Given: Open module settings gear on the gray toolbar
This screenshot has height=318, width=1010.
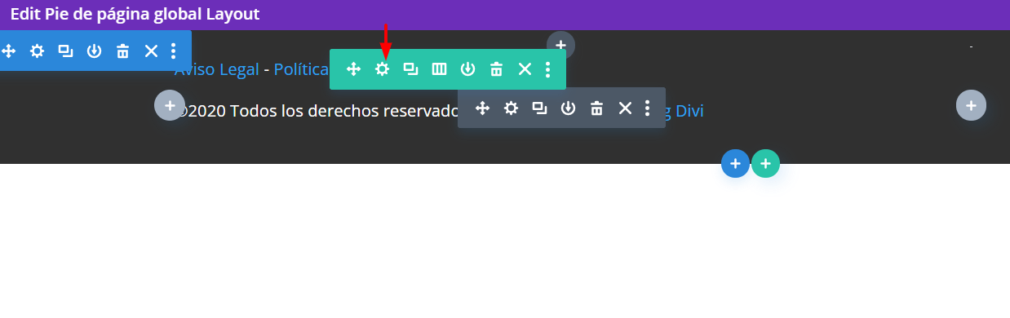Looking at the screenshot, I should [511, 108].
